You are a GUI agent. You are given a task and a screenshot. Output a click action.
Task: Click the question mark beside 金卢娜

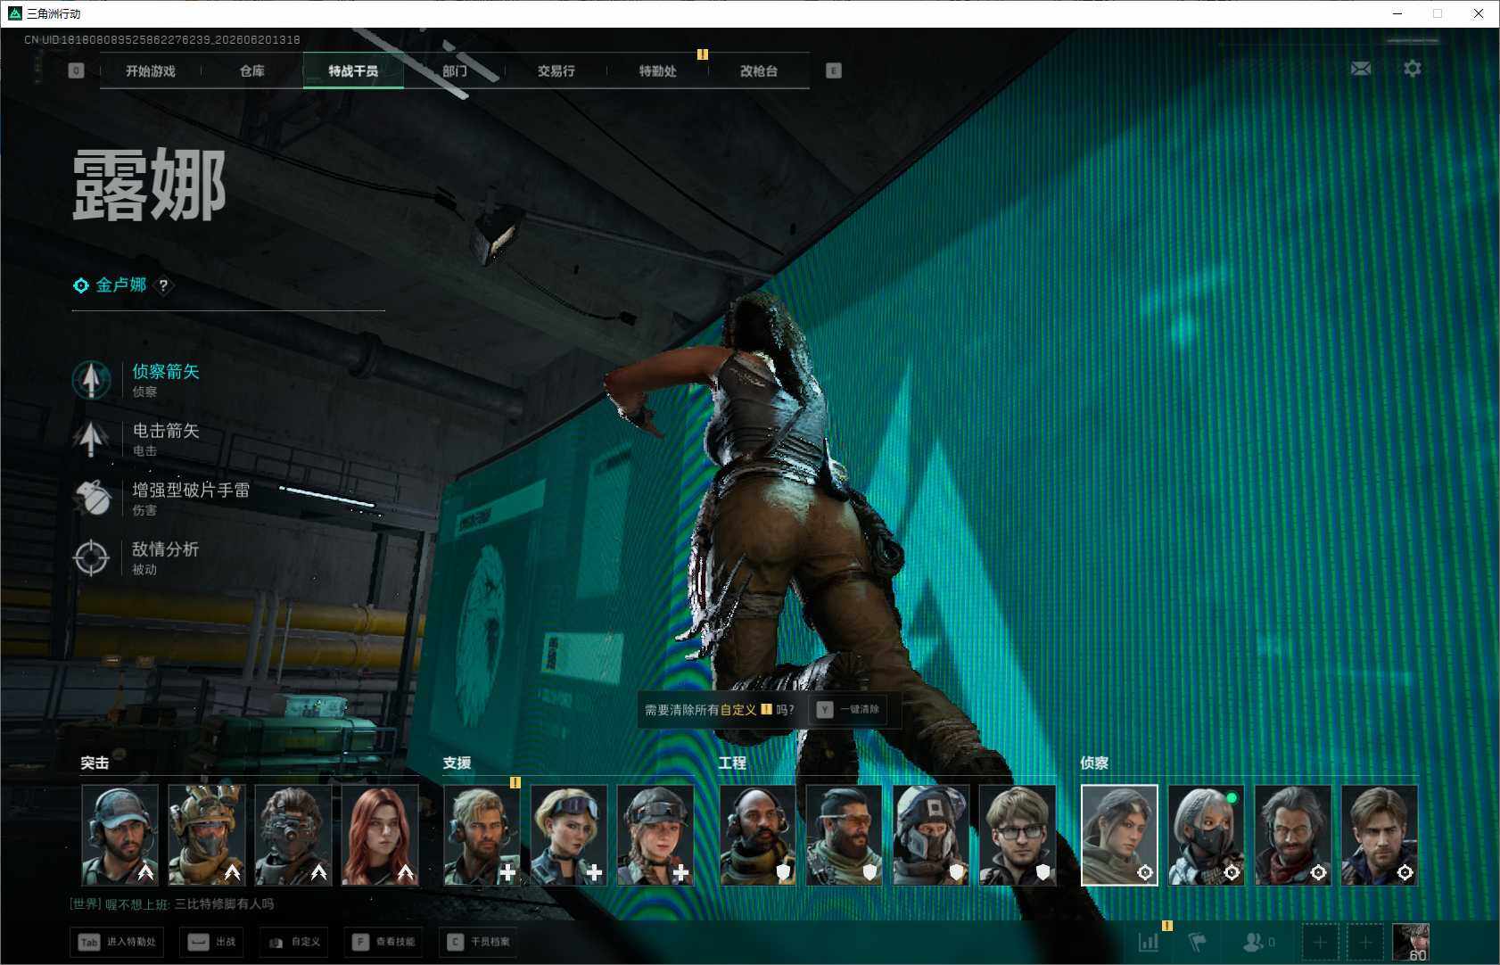(163, 285)
